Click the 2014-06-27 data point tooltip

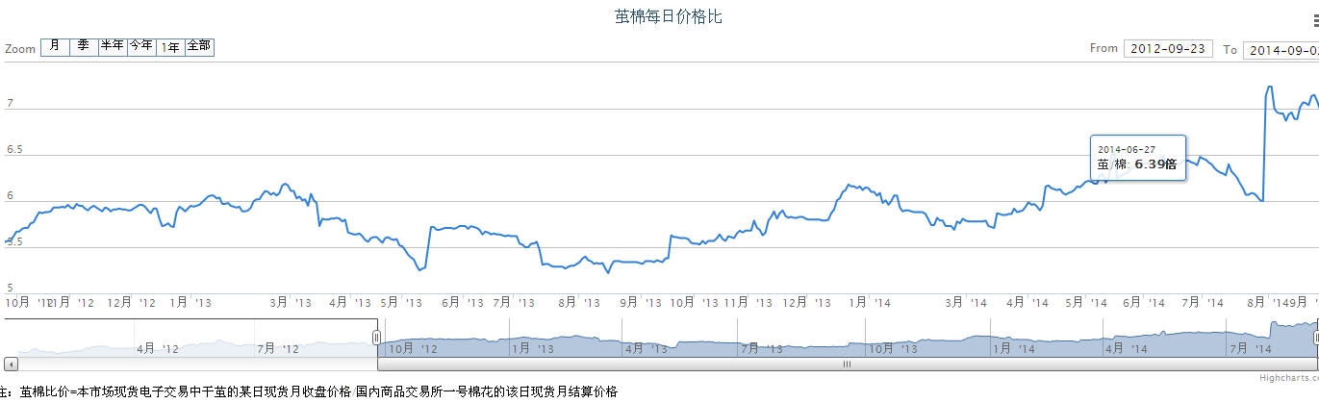tap(1137, 158)
